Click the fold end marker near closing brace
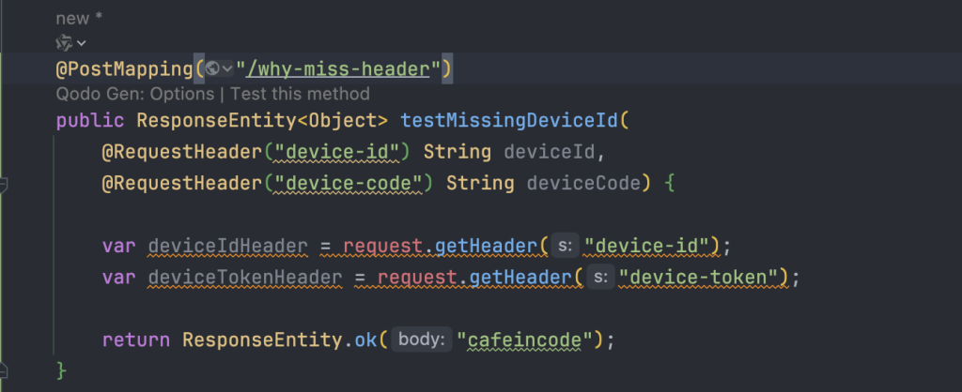 click(x=3, y=369)
